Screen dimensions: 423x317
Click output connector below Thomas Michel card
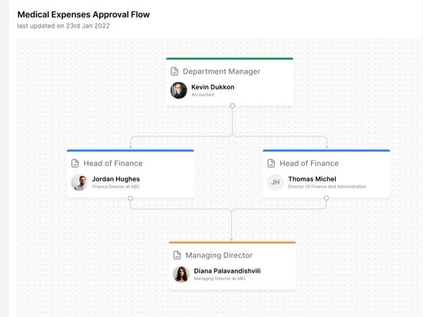pos(326,198)
